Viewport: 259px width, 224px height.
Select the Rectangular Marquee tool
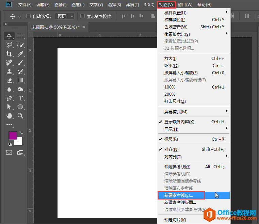coord(20,36)
